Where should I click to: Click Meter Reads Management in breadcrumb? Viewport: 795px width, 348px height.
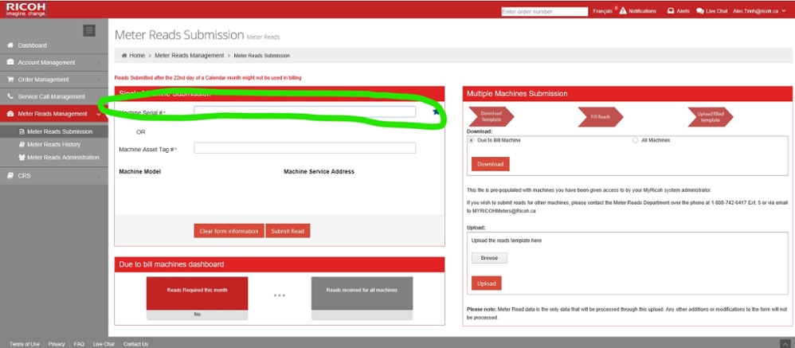(x=189, y=55)
